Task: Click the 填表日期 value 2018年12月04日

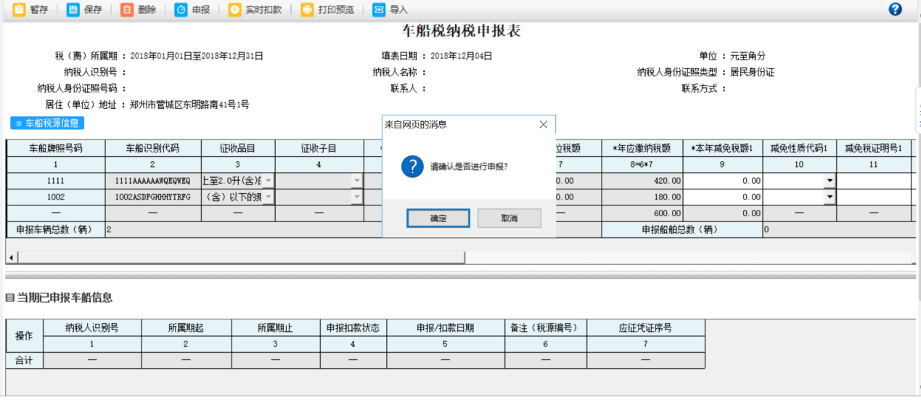Action: 462,56
